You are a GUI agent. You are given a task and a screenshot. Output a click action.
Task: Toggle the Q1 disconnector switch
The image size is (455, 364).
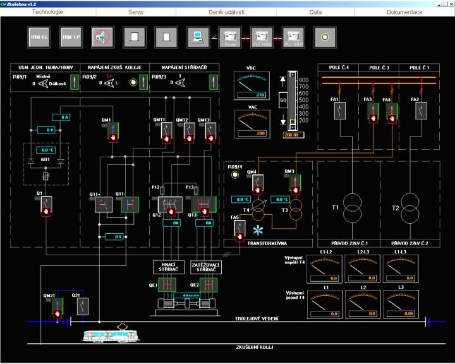[47, 204]
